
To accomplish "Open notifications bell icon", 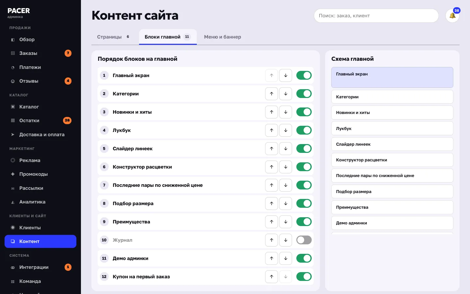I will click(452, 16).
